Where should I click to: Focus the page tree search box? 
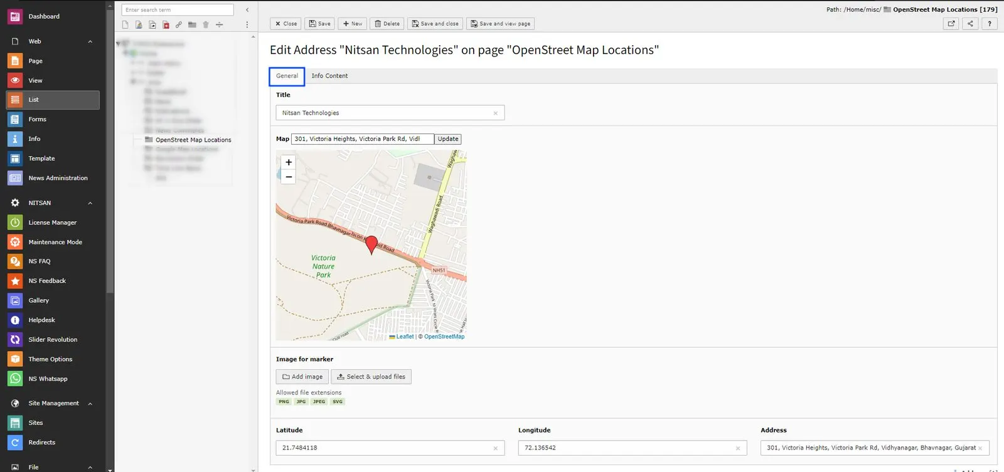pos(178,10)
